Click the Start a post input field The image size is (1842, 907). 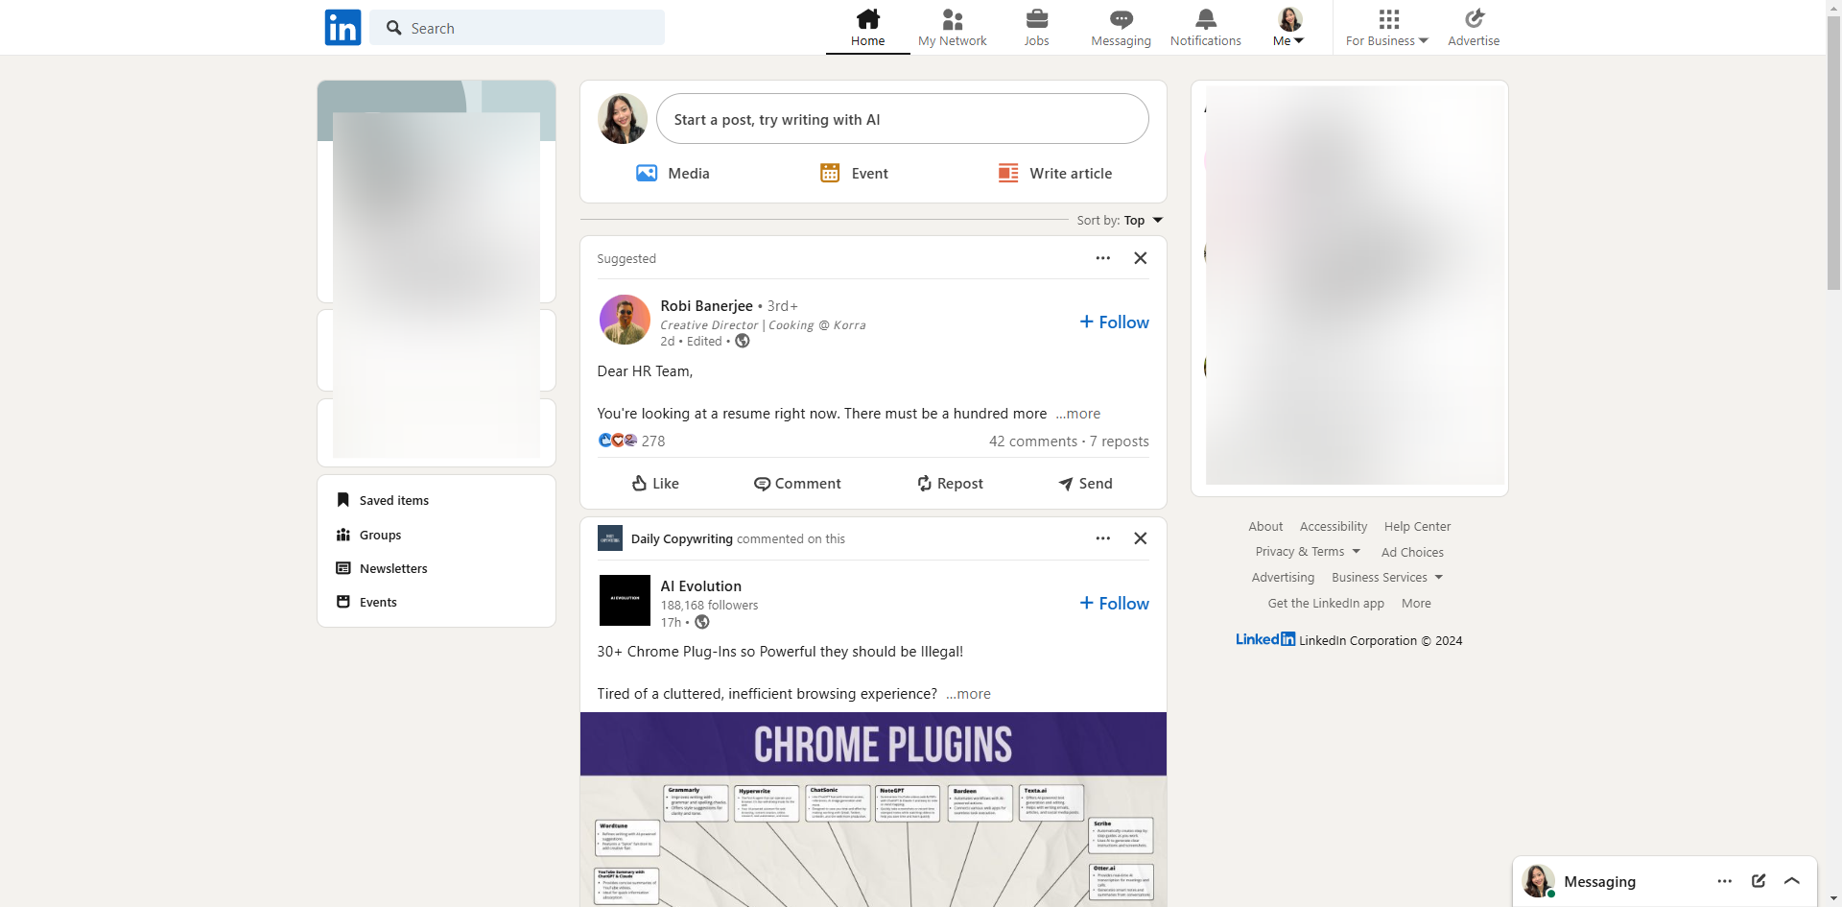[902, 119]
